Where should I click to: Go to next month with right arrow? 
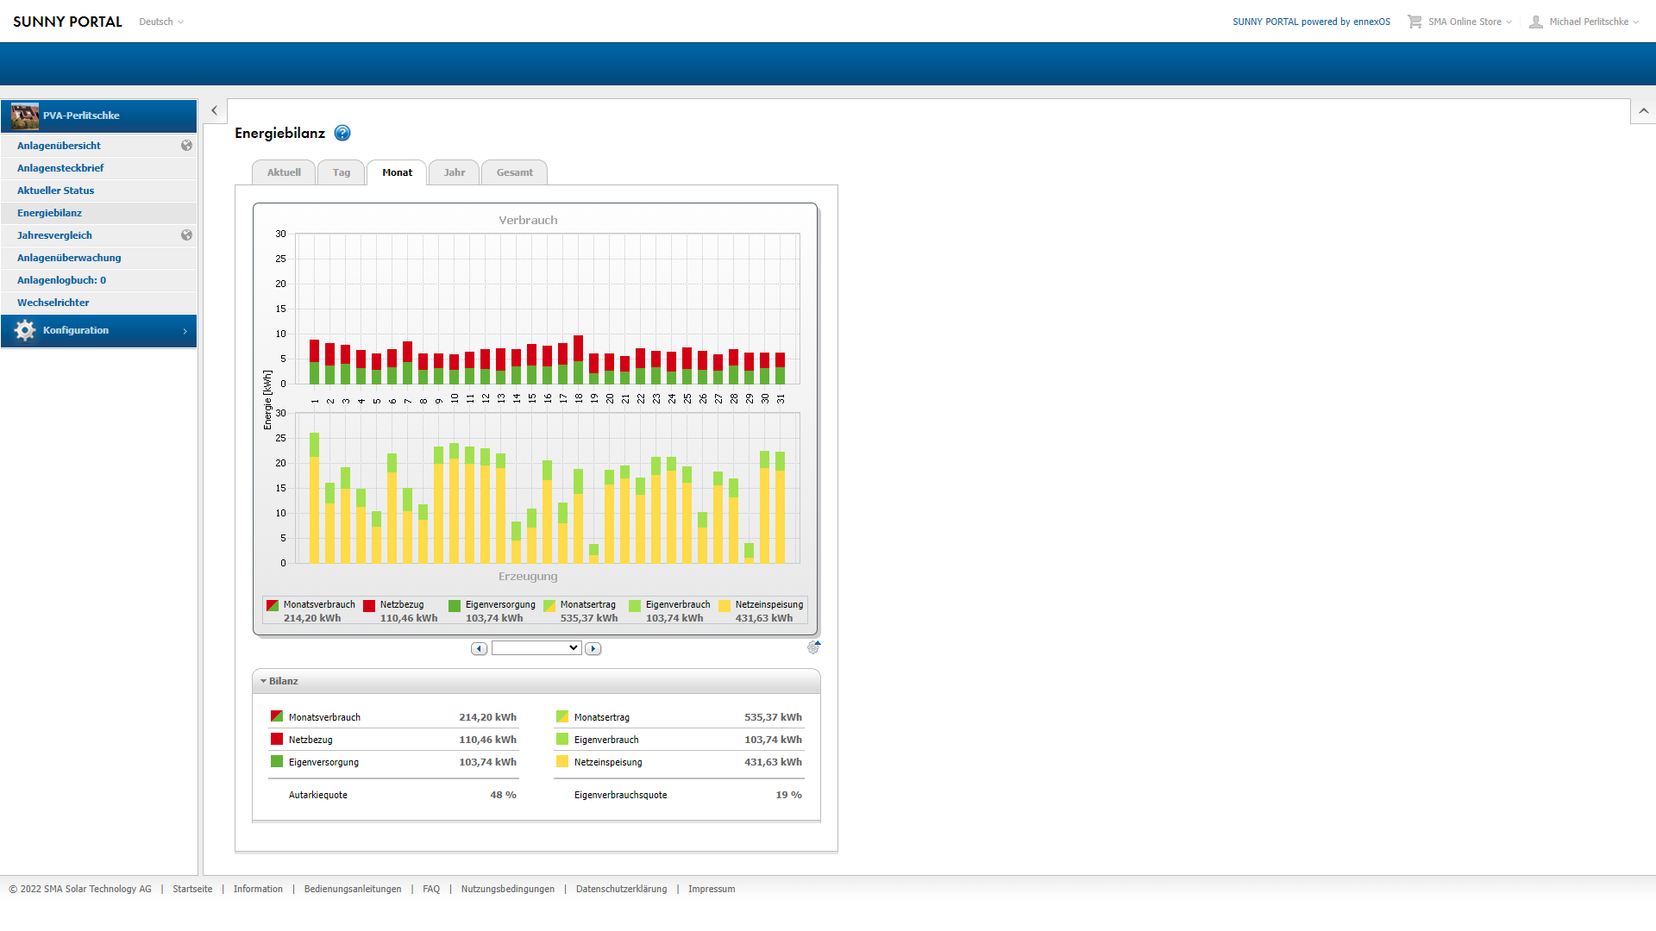[x=593, y=648]
